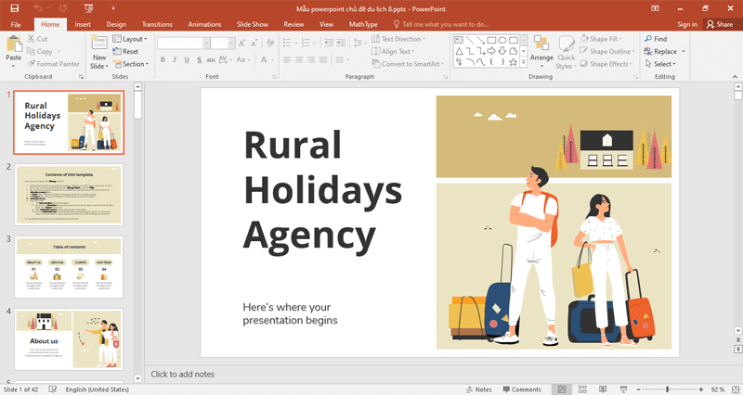Select the star shape in shapes gallery

pyautogui.click(x=513, y=62)
